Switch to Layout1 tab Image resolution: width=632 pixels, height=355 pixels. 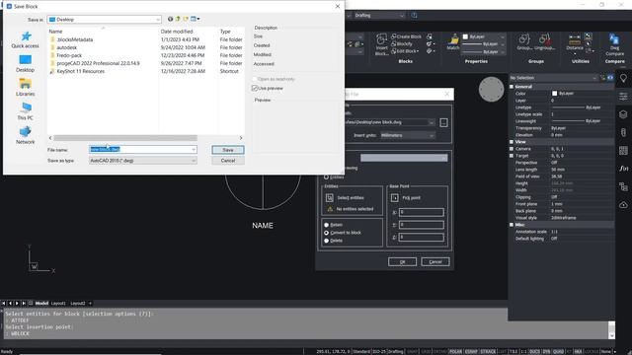(x=58, y=303)
